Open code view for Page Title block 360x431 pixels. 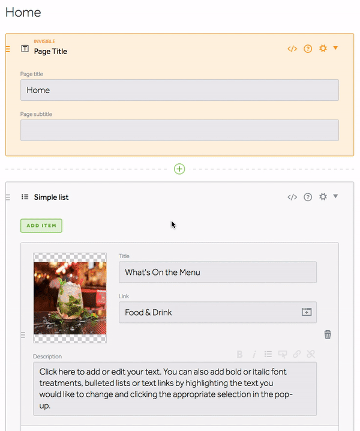point(292,49)
